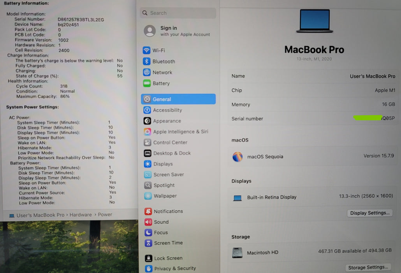
Task: Click the Macintosh HD drive icon
Action: click(237, 252)
